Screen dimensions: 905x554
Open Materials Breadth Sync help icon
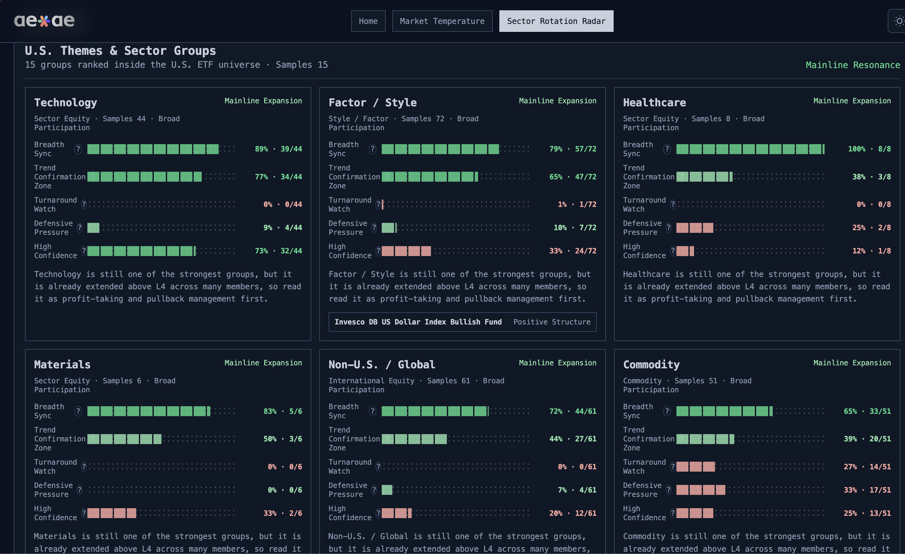pyautogui.click(x=78, y=411)
